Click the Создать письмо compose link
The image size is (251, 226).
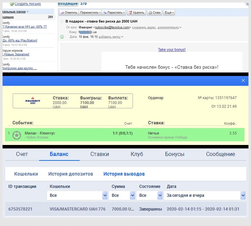28,4
